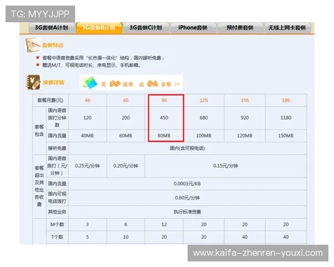Image resolution: width=334 pixels, height=267 pixels.
Task: Click the 80MB data cell
Action: (x=164, y=136)
